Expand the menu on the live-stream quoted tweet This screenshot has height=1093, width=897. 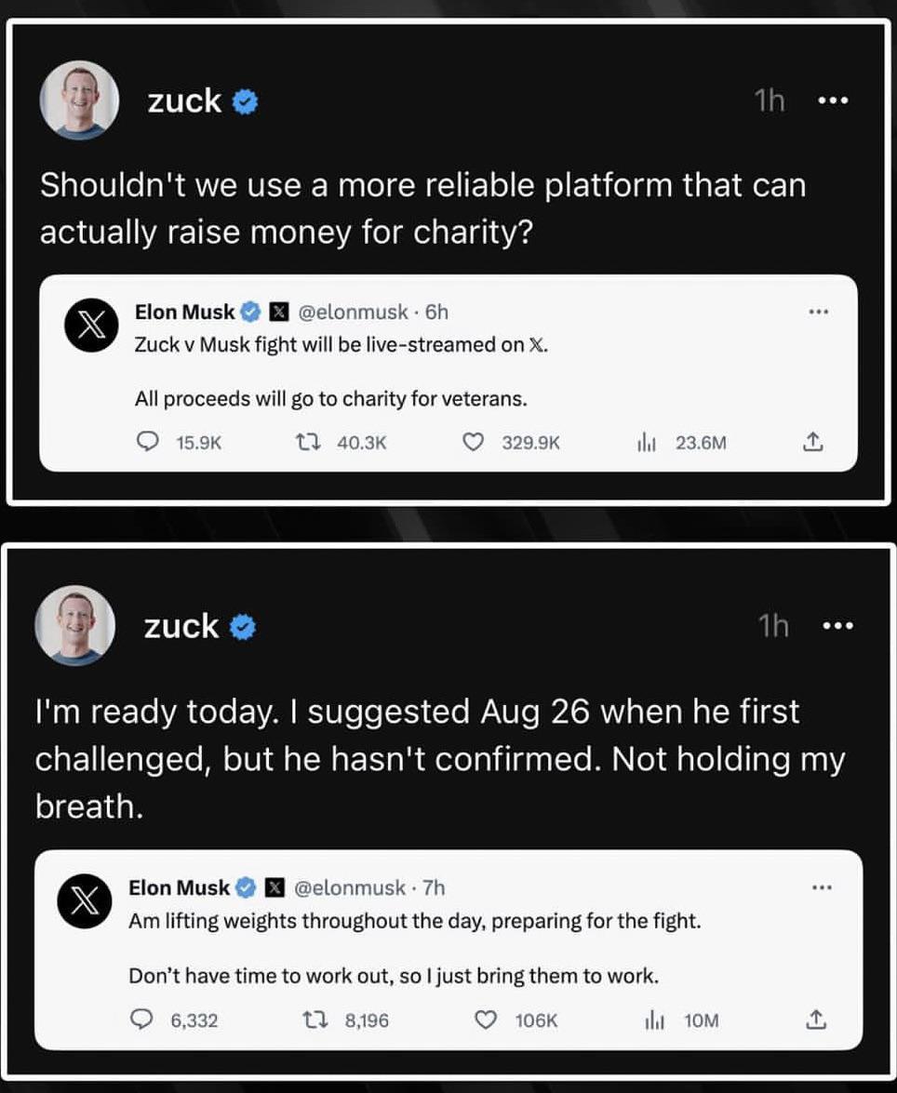819,312
